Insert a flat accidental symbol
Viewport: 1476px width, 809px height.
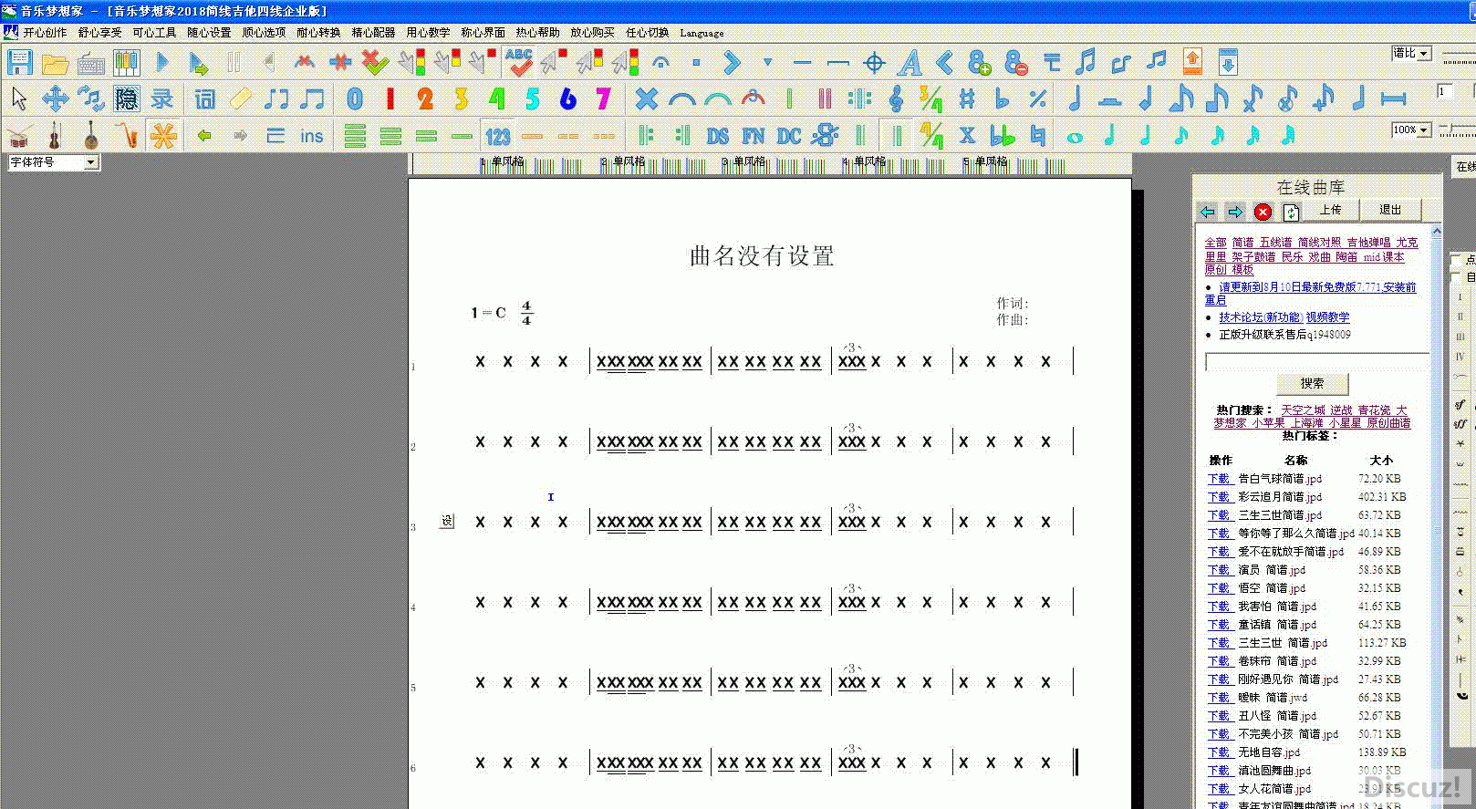click(1003, 99)
